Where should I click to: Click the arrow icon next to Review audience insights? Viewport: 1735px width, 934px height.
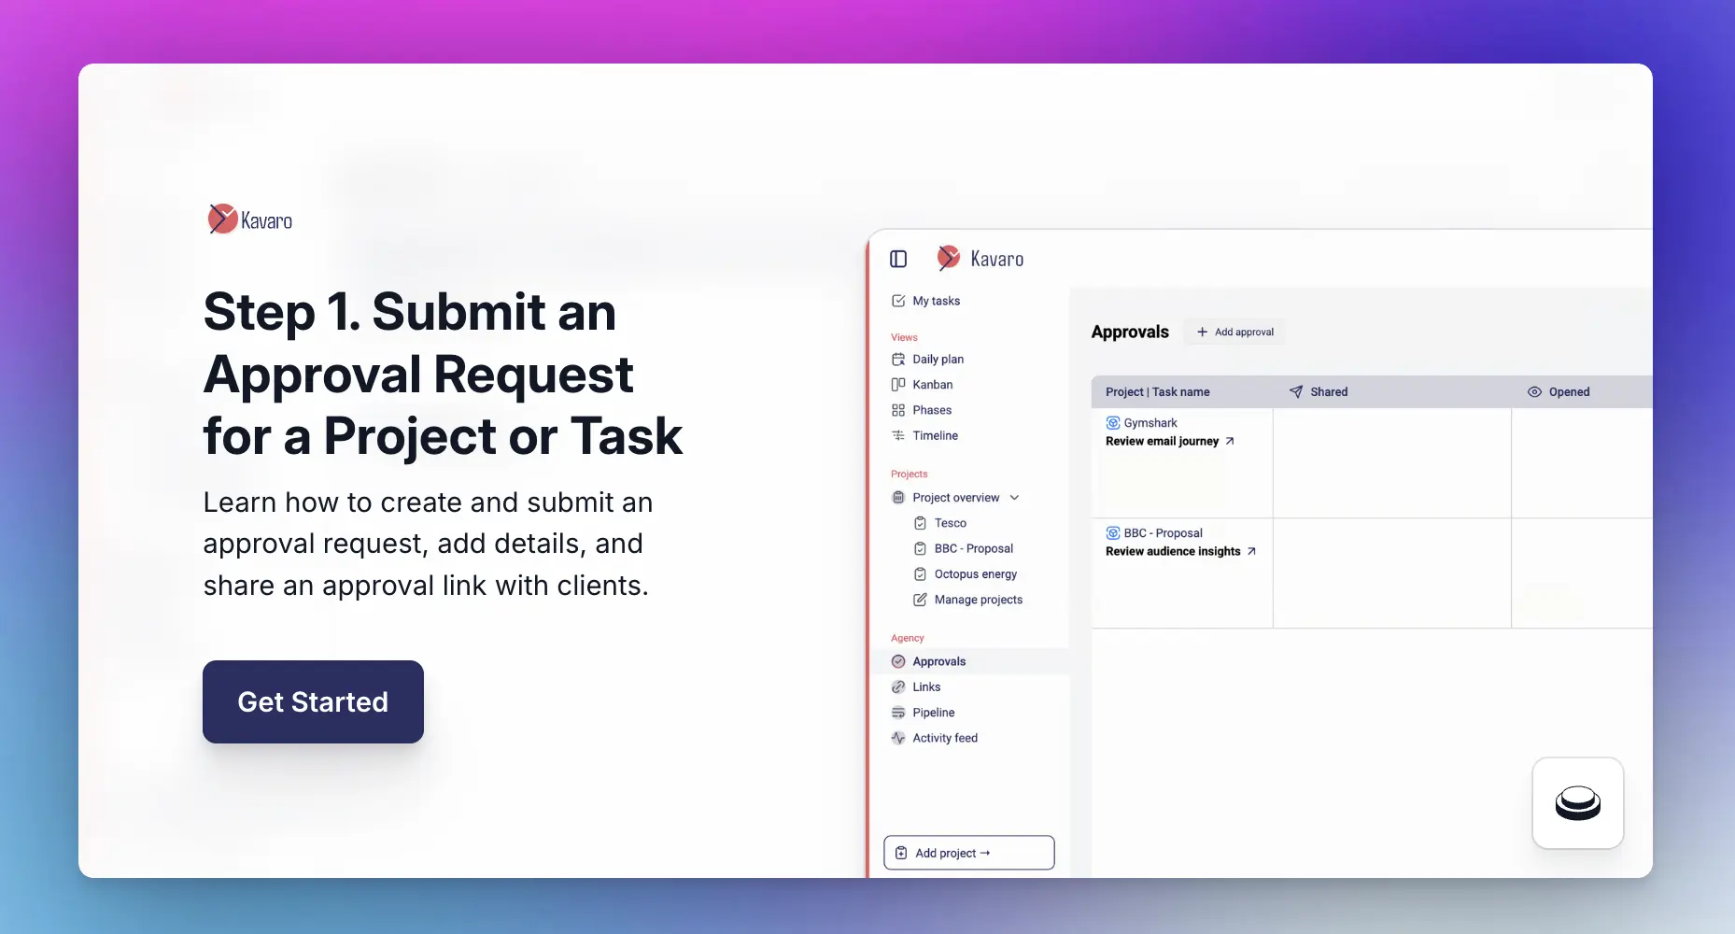1251,551
